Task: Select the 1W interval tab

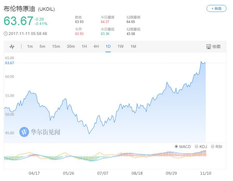Action: (121, 47)
